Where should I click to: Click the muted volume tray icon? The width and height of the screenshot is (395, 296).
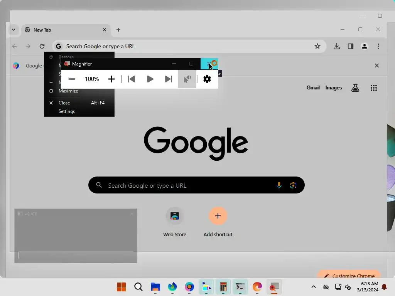[x=348, y=287]
